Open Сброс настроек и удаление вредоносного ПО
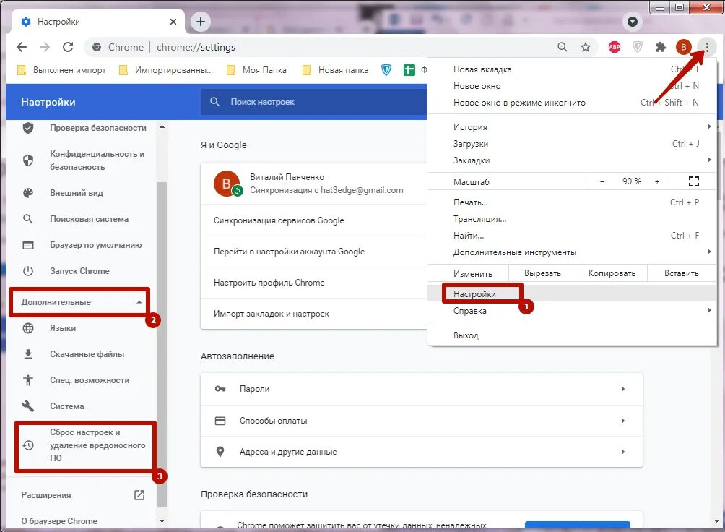This screenshot has width=725, height=532. (85, 445)
